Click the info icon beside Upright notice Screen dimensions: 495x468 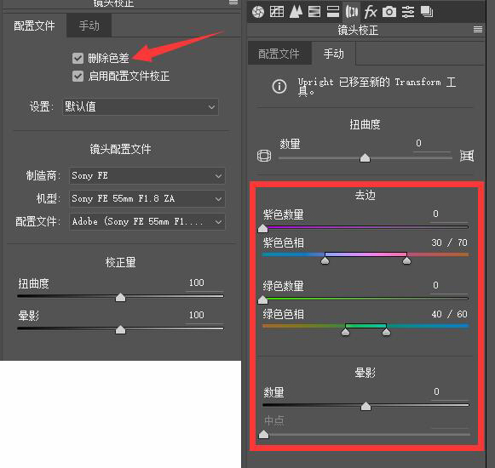pos(279,86)
